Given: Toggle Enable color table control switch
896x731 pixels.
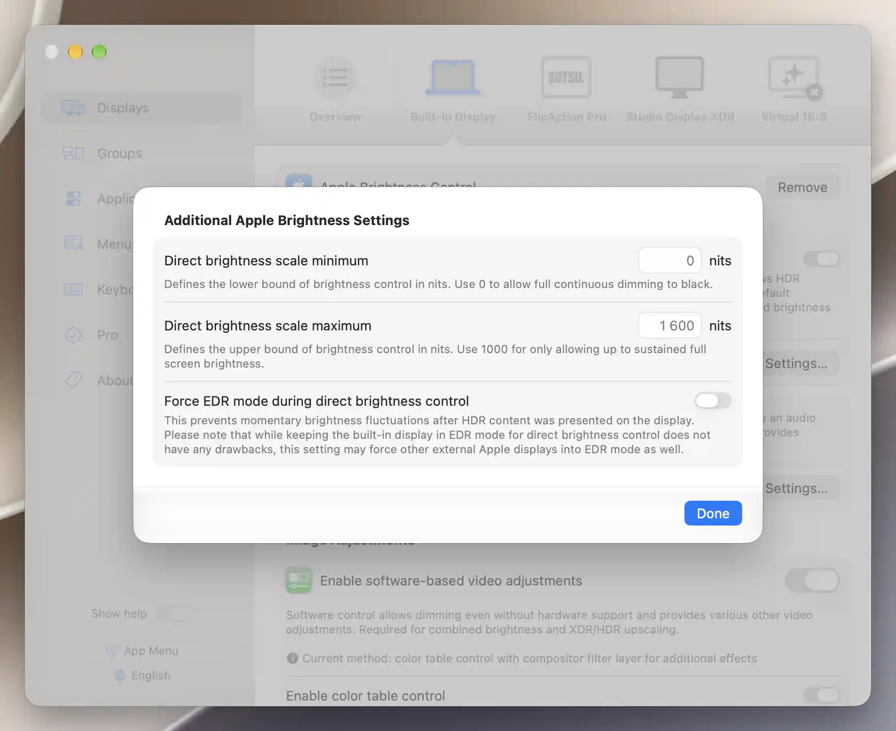Looking at the screenshot, I should pos(821,696).
